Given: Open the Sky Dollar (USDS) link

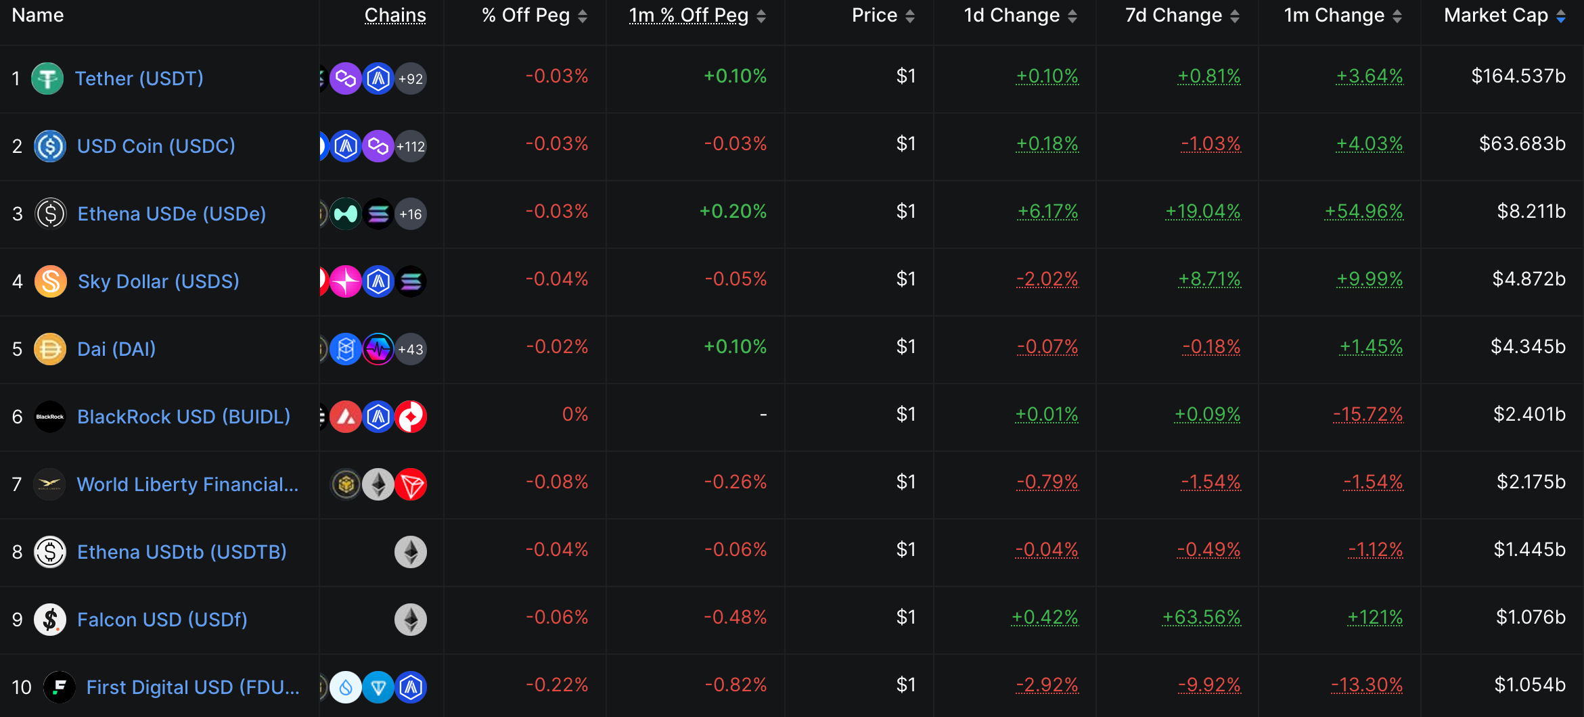Looking at the screenshot, I should pos(158,281).
